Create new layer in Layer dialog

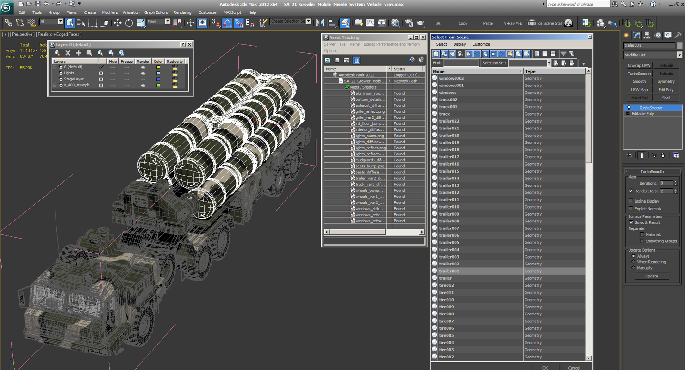tap(57, 53)
